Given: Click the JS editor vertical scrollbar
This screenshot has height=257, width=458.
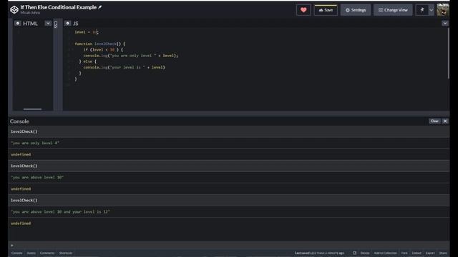Looking at the screenshot, I should tap(449, 53).
